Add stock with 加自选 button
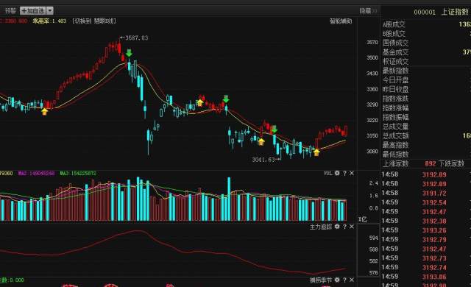This screenshot has height=287, width=471. click(x=33, y=11)
